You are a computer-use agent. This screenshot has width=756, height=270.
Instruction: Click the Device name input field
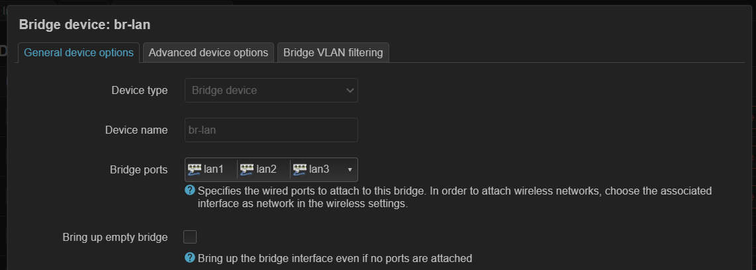point(271,130)
